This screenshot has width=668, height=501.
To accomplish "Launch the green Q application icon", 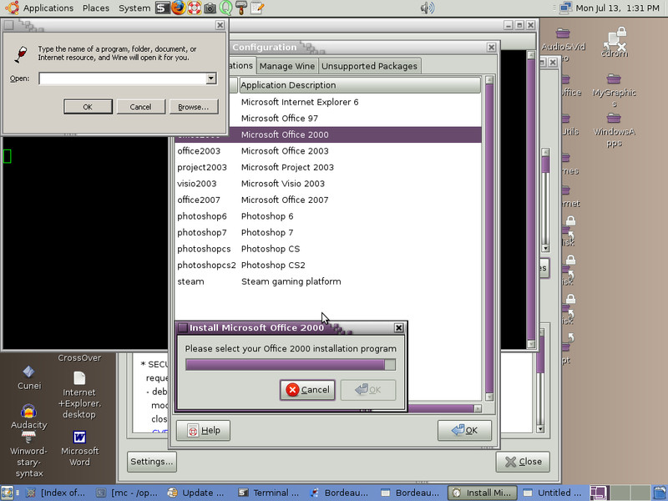I will click(225, 8).
